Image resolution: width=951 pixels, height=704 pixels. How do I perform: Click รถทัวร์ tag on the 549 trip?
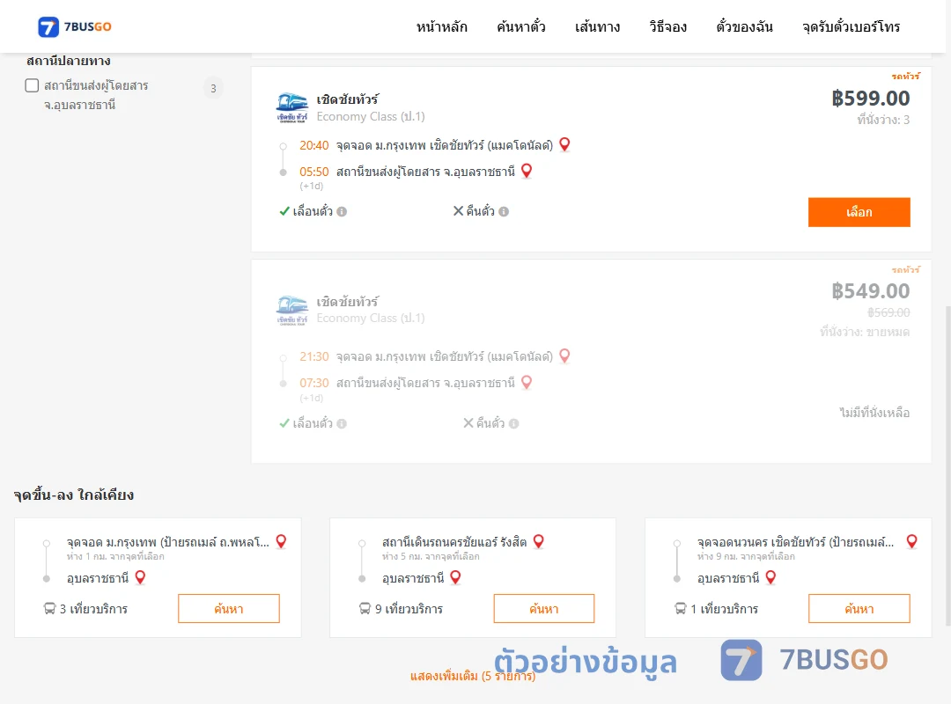[x=905, y=269]
